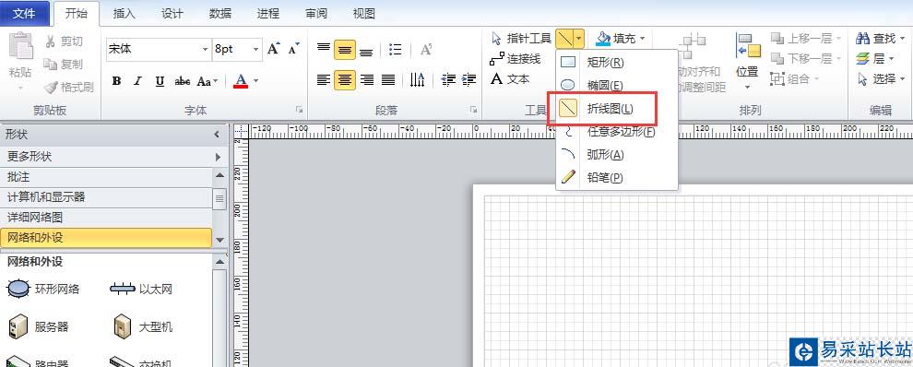Viewport: 913px width, 367px height.
Task: Select the 连接线 connector tool
Action: tap(516, 59)
